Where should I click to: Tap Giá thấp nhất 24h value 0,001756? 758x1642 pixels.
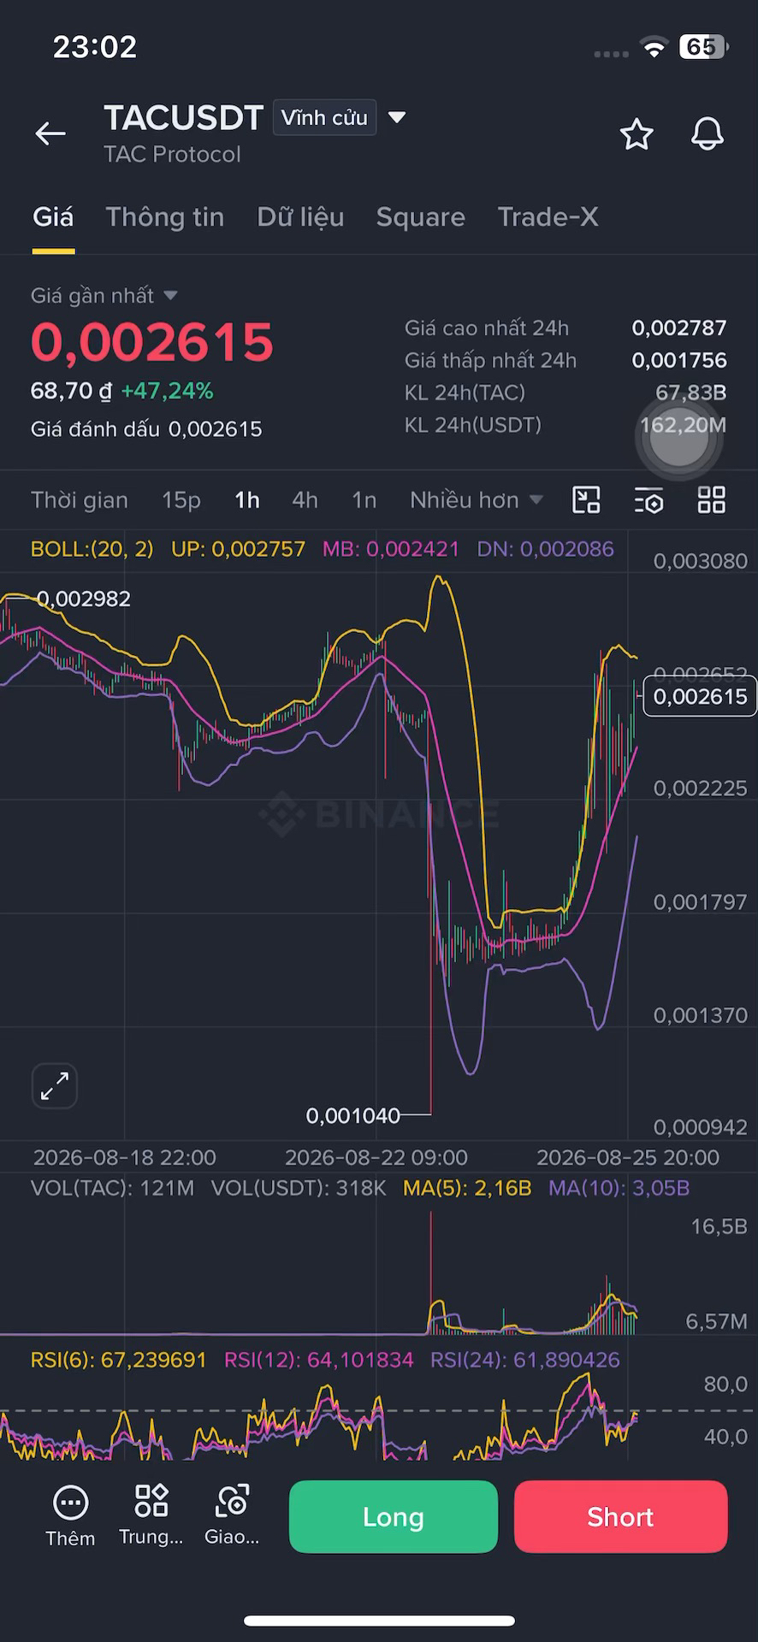(679, 360)
